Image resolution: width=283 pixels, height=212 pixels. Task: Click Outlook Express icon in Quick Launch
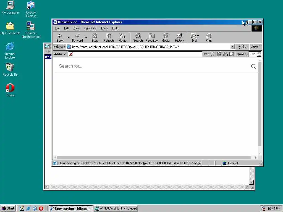tap(35, 208)
